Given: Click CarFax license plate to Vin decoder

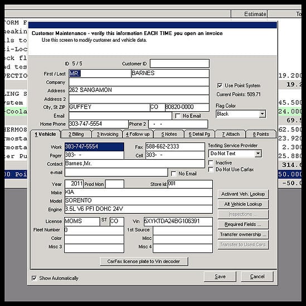Looking at the screenshot, I should click(144, 261).
